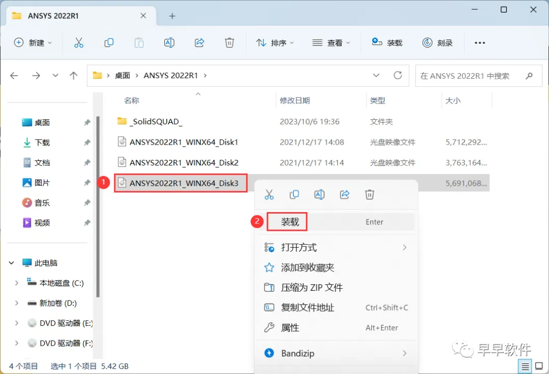Go back with the left arrow
The width and height of the screenshot is (549, 374).
[x=14, y=76]
